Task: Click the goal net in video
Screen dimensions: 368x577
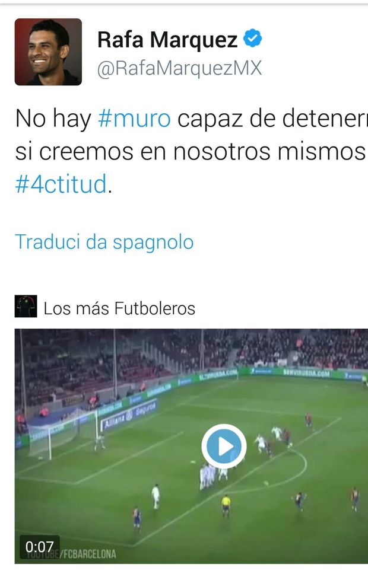Action: point(63,435)
